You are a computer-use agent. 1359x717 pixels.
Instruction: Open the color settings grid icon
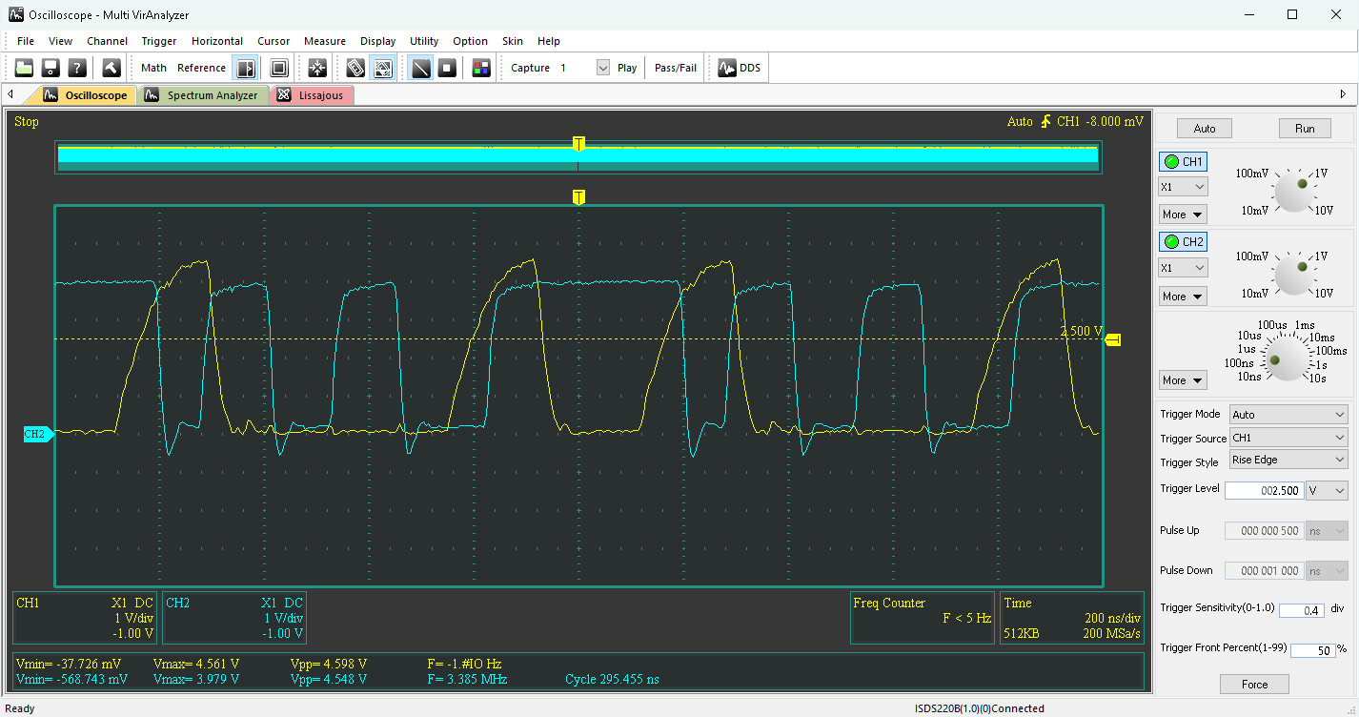pyautogui.click(x=481, y=68)
